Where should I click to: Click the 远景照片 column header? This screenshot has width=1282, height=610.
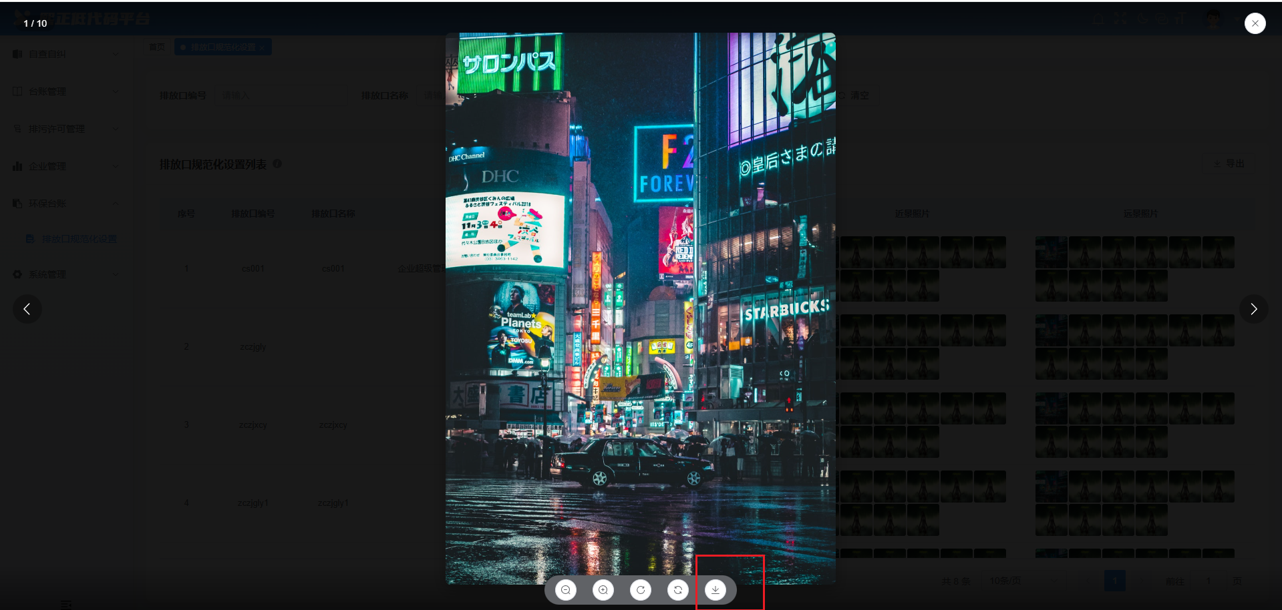point(1140,214)
